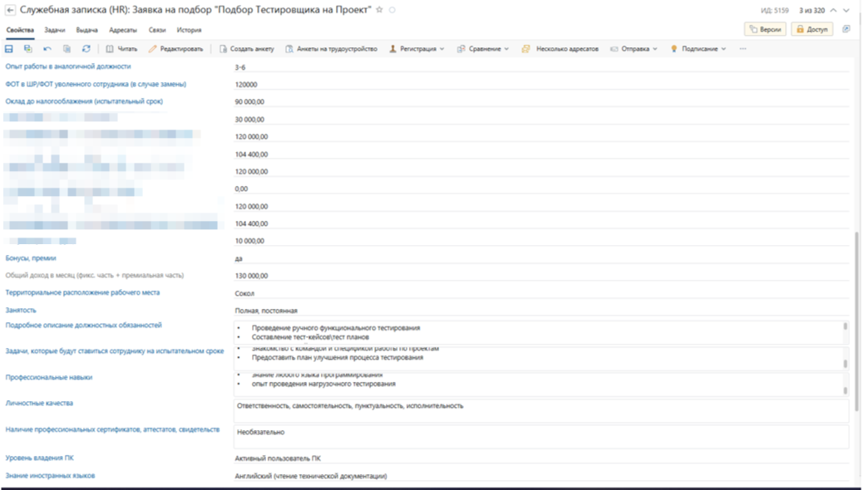
Task: Click the Доступ button
Action: click(x=811, y=29)
